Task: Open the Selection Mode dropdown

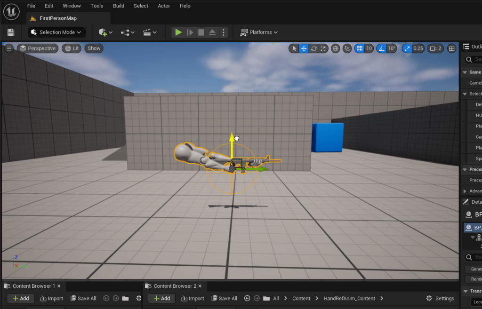Action: [x=56, y=32]
